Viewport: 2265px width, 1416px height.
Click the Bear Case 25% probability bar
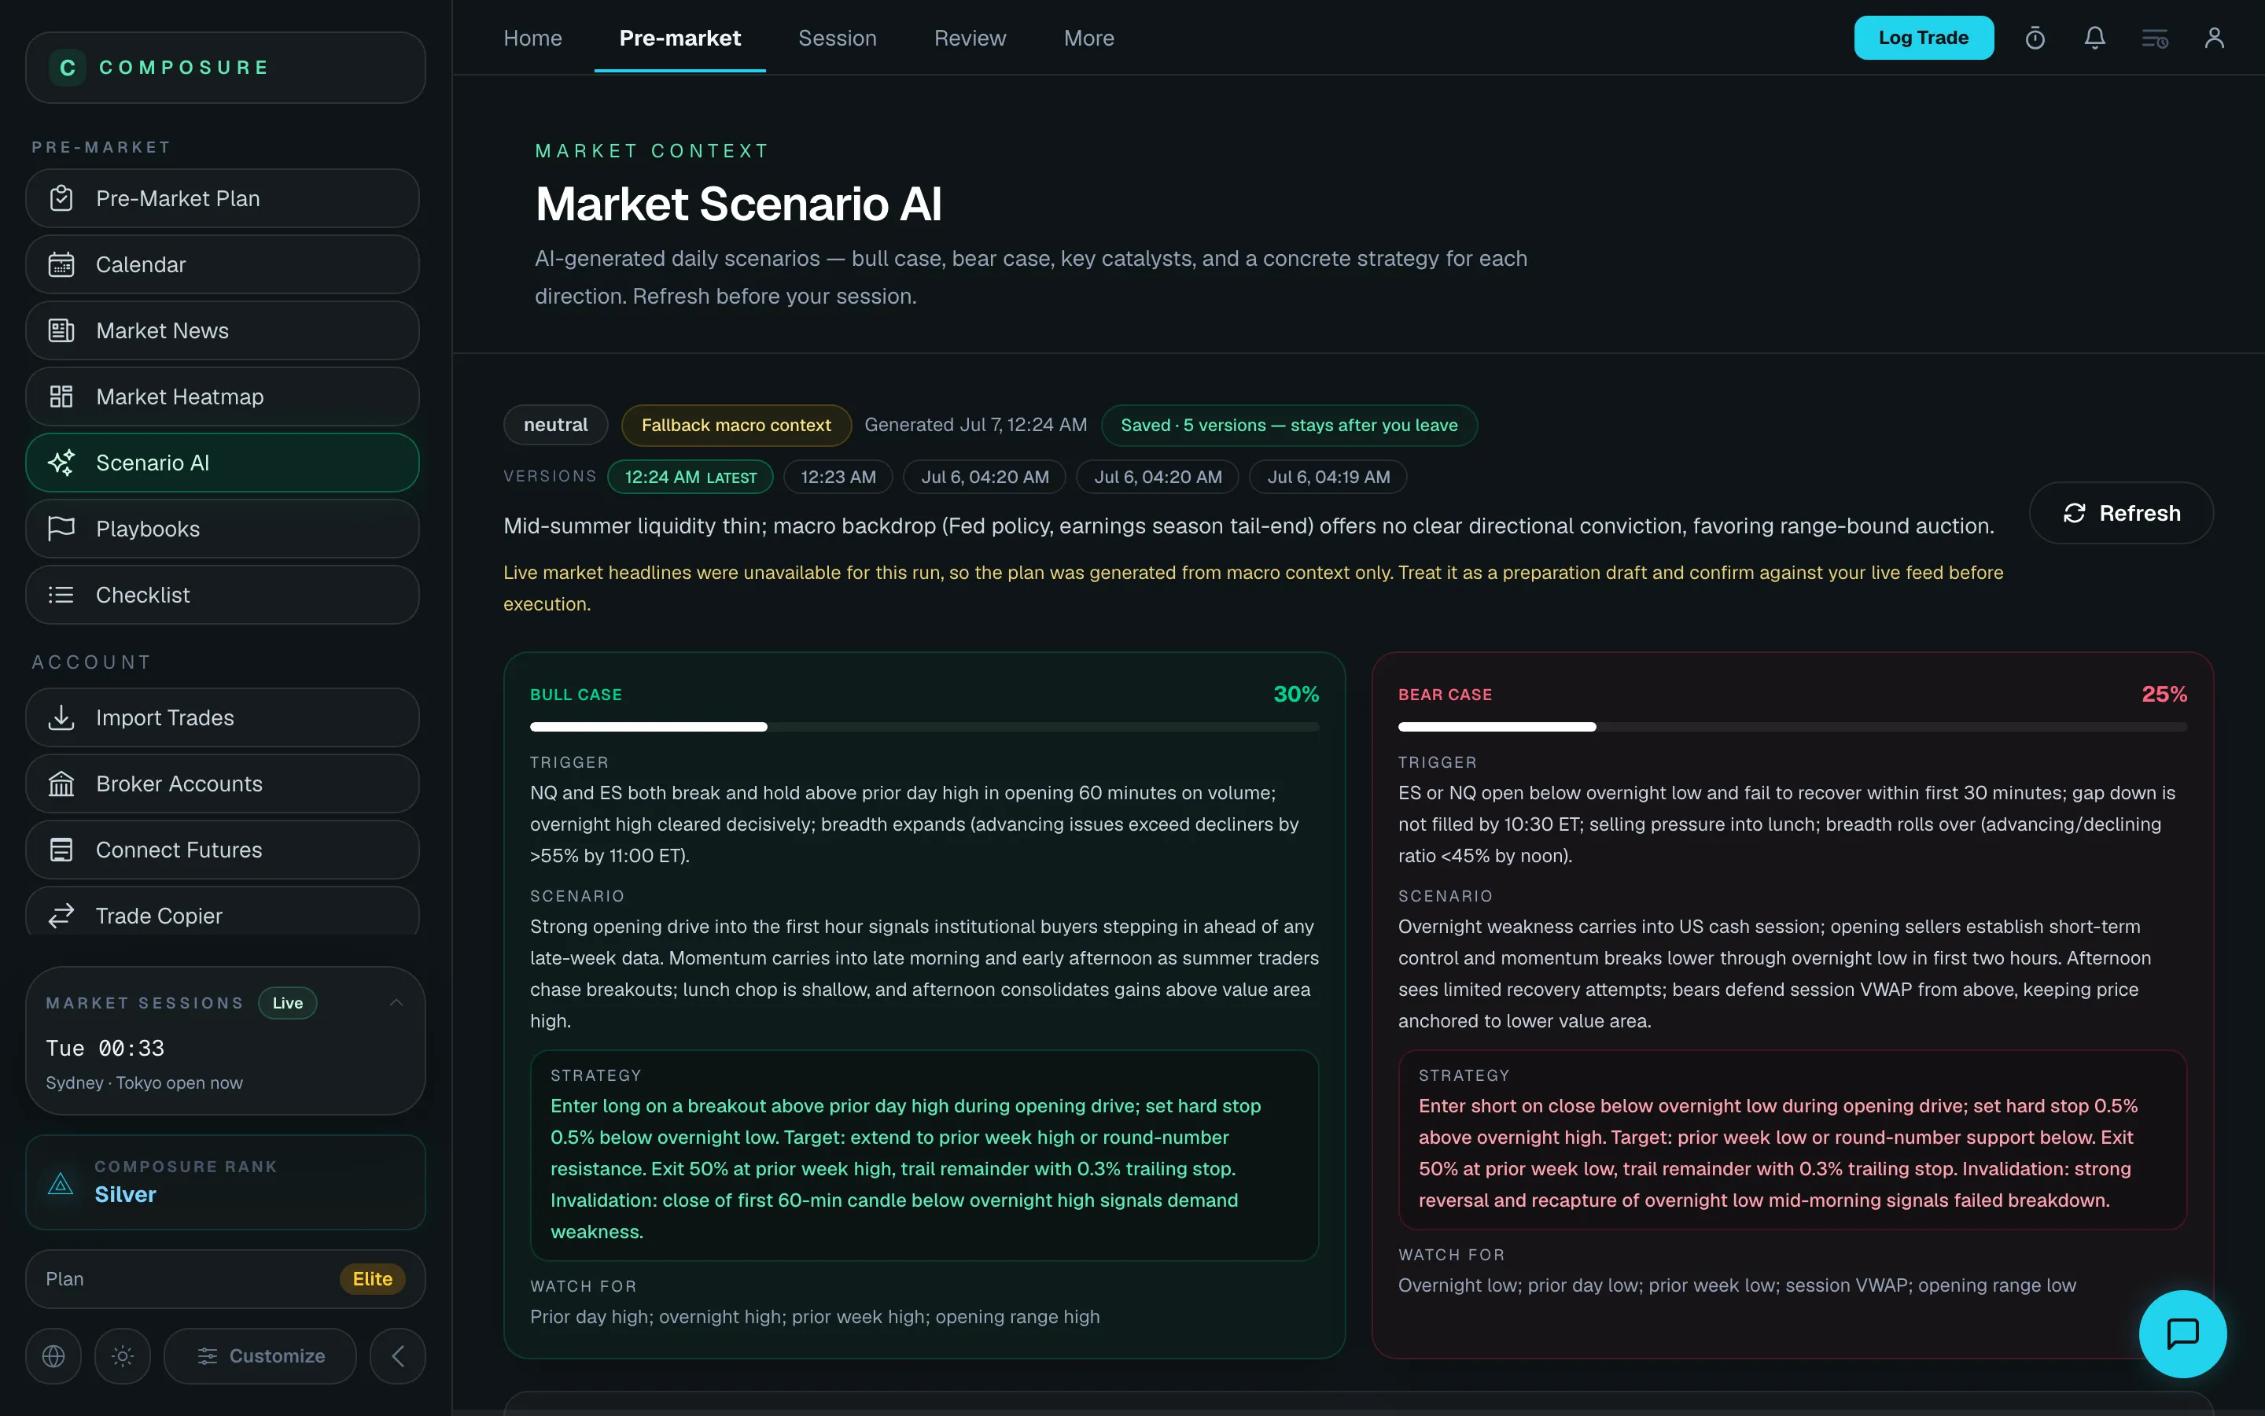click(1792, 727)
